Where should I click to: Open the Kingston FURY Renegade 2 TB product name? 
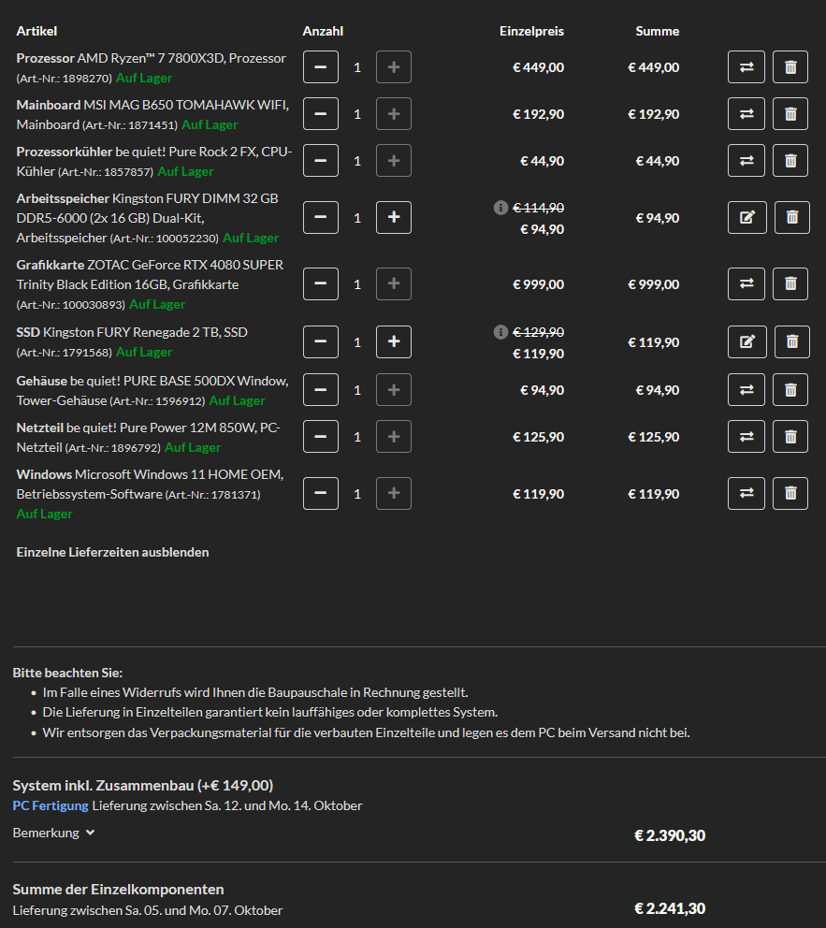point(146,332)
